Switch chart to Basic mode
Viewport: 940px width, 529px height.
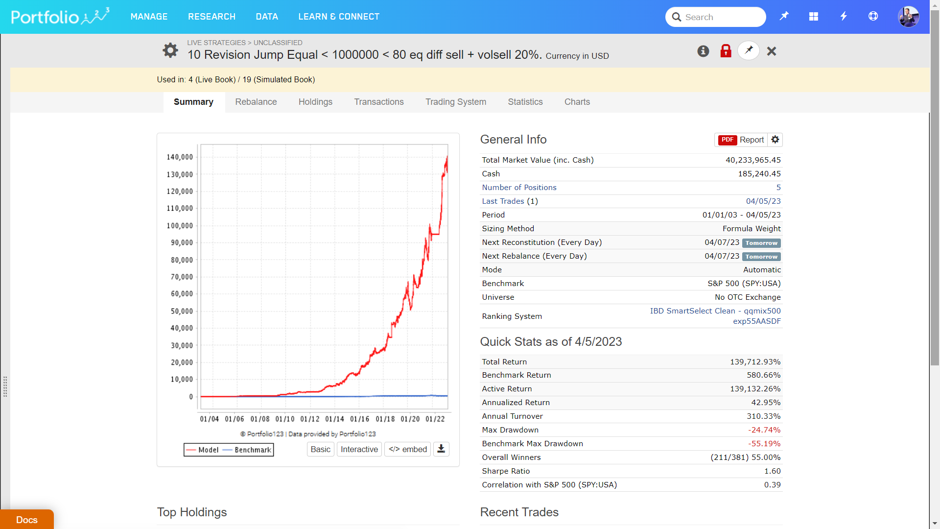320,449
